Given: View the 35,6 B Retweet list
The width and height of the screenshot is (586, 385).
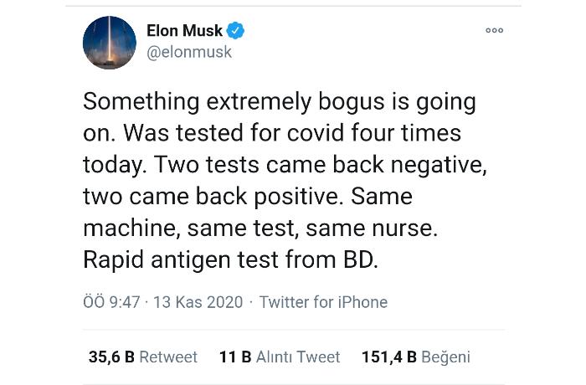Looking at the screenshot, I should click(143, 357).
